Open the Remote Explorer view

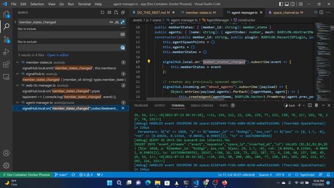tap(6, 77)
